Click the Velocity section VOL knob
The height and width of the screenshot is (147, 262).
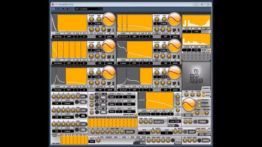pos(146,122)
